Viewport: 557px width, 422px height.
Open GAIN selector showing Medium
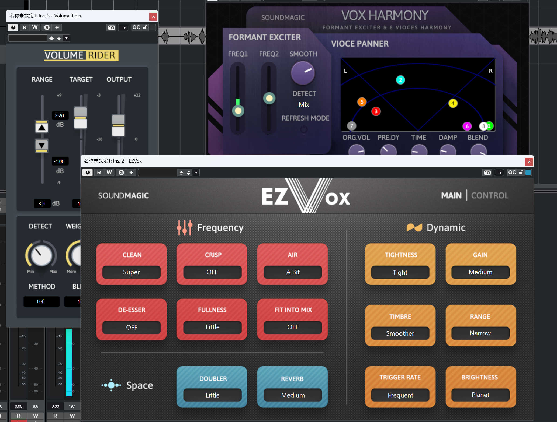[x=480, y=272]
